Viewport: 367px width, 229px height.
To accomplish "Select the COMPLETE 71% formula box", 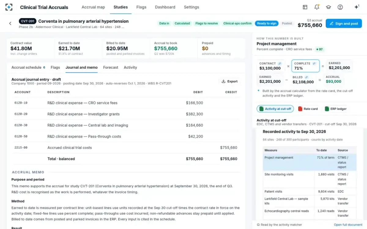I will tap(306, 66).
